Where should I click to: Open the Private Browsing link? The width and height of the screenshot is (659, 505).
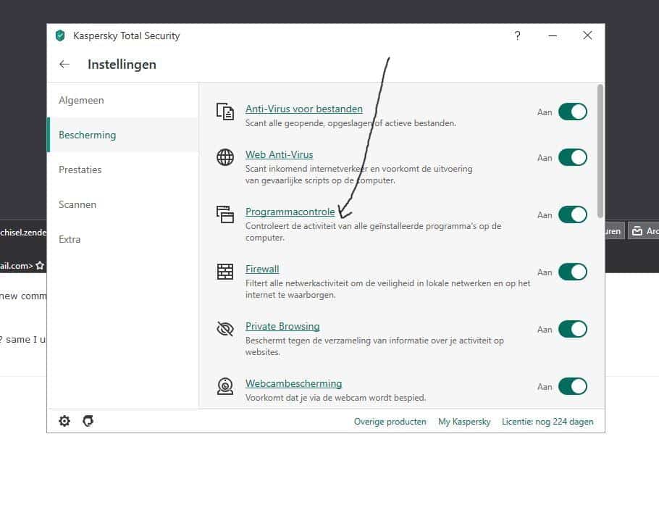282,326
